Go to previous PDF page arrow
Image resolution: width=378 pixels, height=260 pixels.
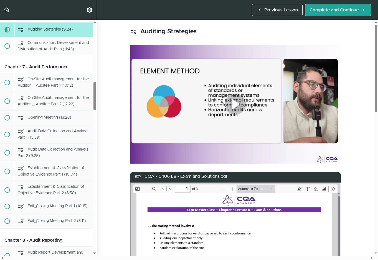point(162,189)
